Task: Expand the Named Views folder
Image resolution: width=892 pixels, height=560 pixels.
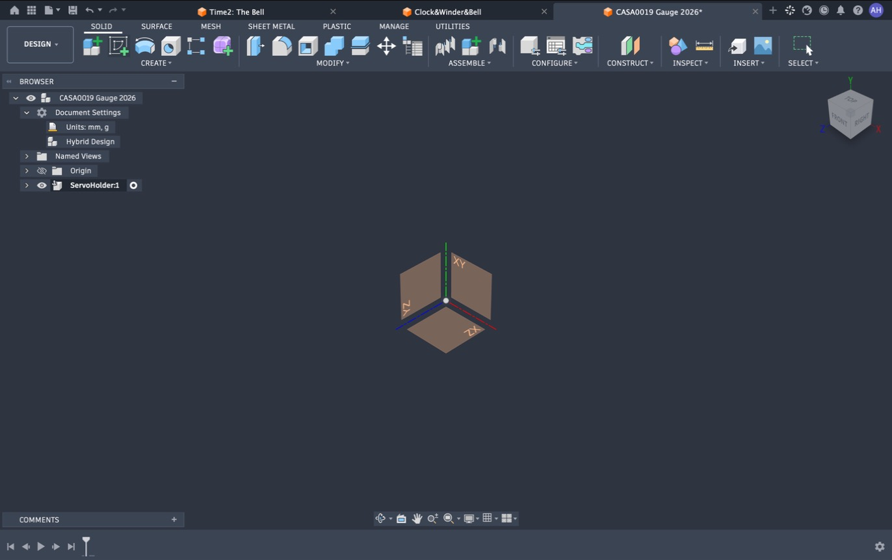Action: (x=27, y=157)
